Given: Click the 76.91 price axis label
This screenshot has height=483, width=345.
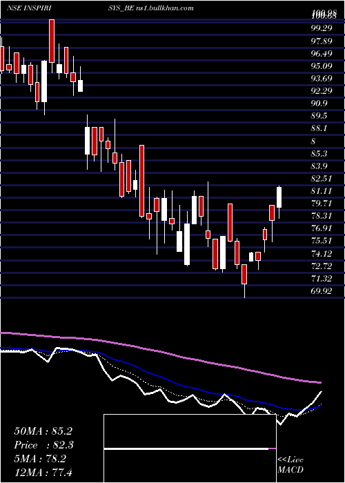Looking at the screenshot, I should pyautogui.click(x=322, y=228).
